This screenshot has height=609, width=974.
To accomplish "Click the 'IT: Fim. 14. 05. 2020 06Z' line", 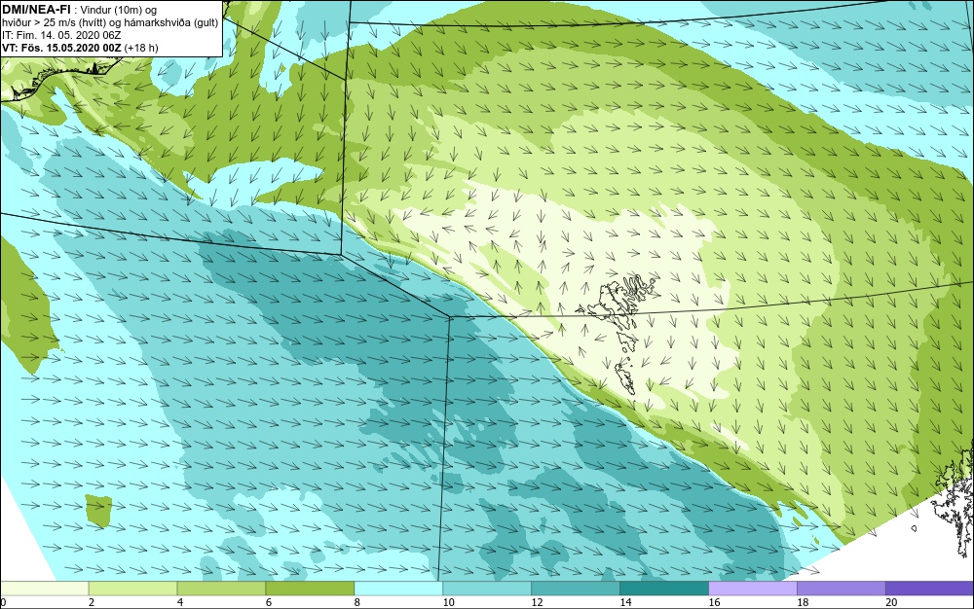I will (x=61, y=35).
